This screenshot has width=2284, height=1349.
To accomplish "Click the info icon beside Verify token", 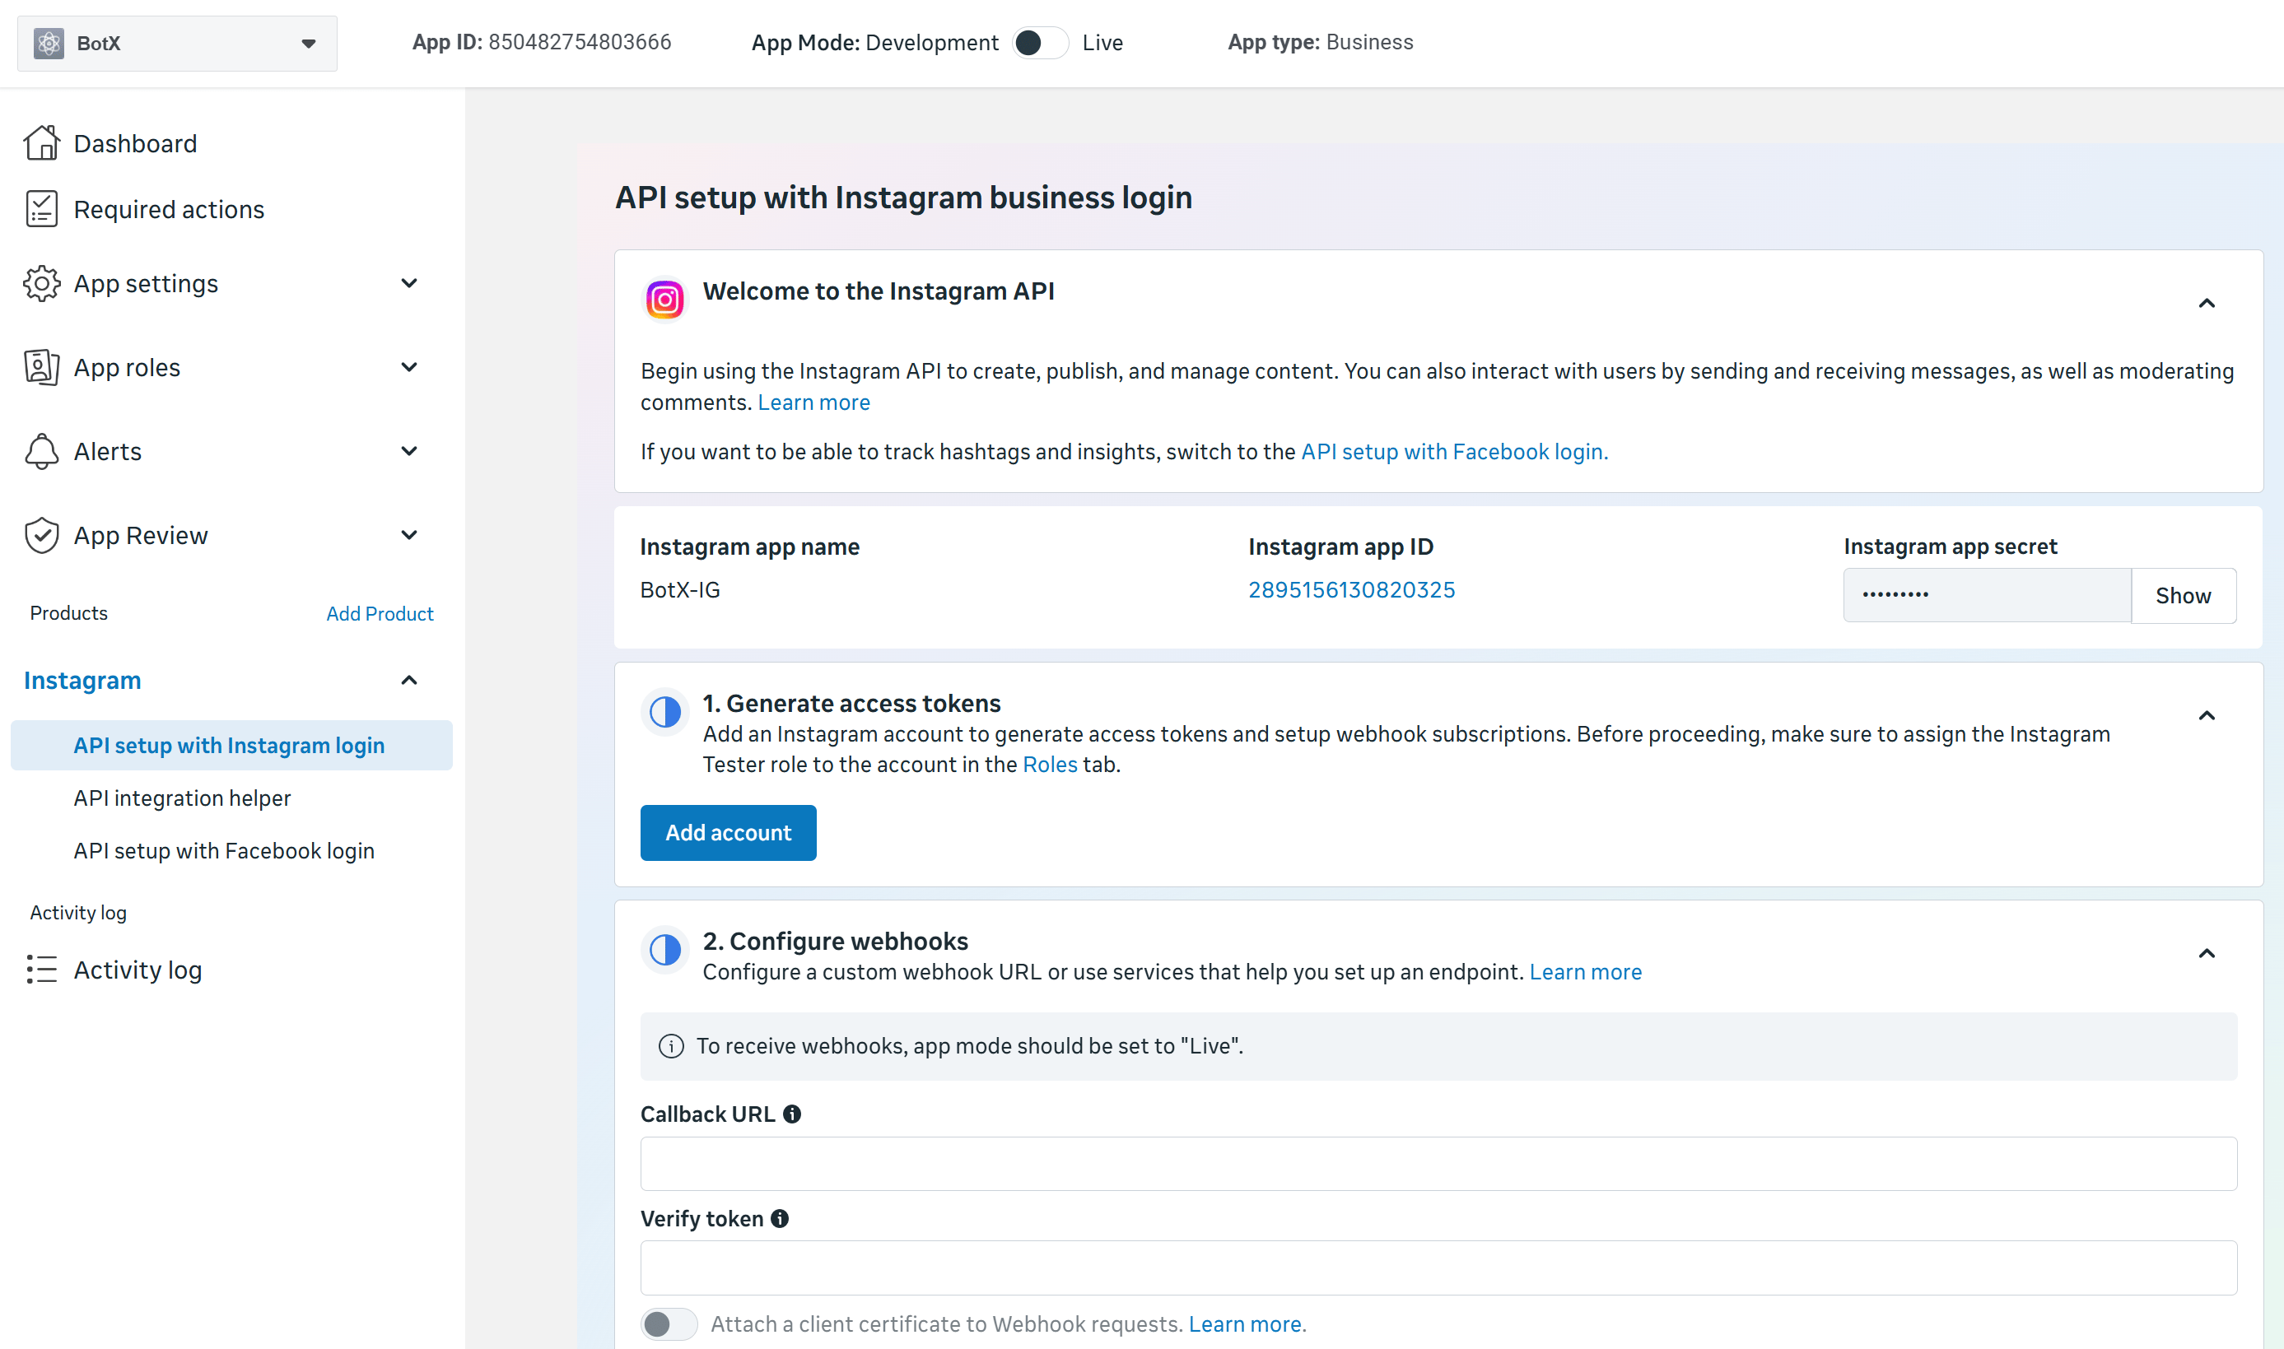I will click(779, 1218).
